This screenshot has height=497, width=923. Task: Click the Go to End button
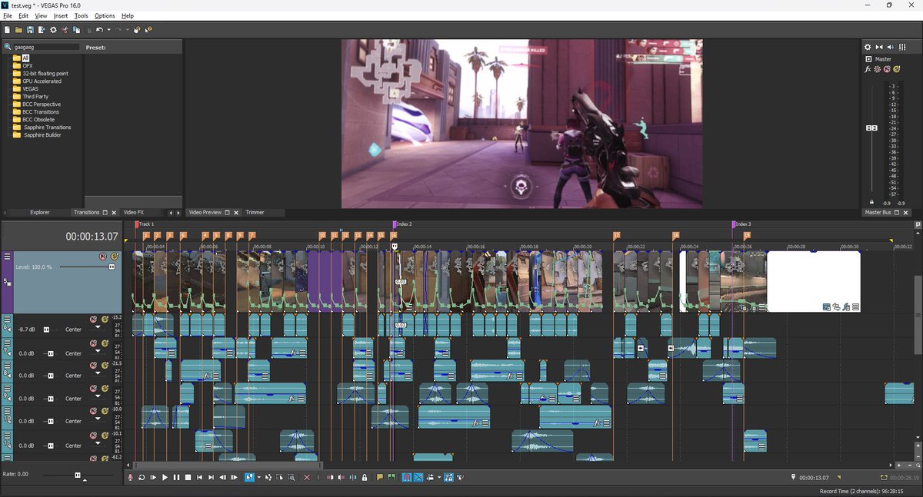click(211, 478)
